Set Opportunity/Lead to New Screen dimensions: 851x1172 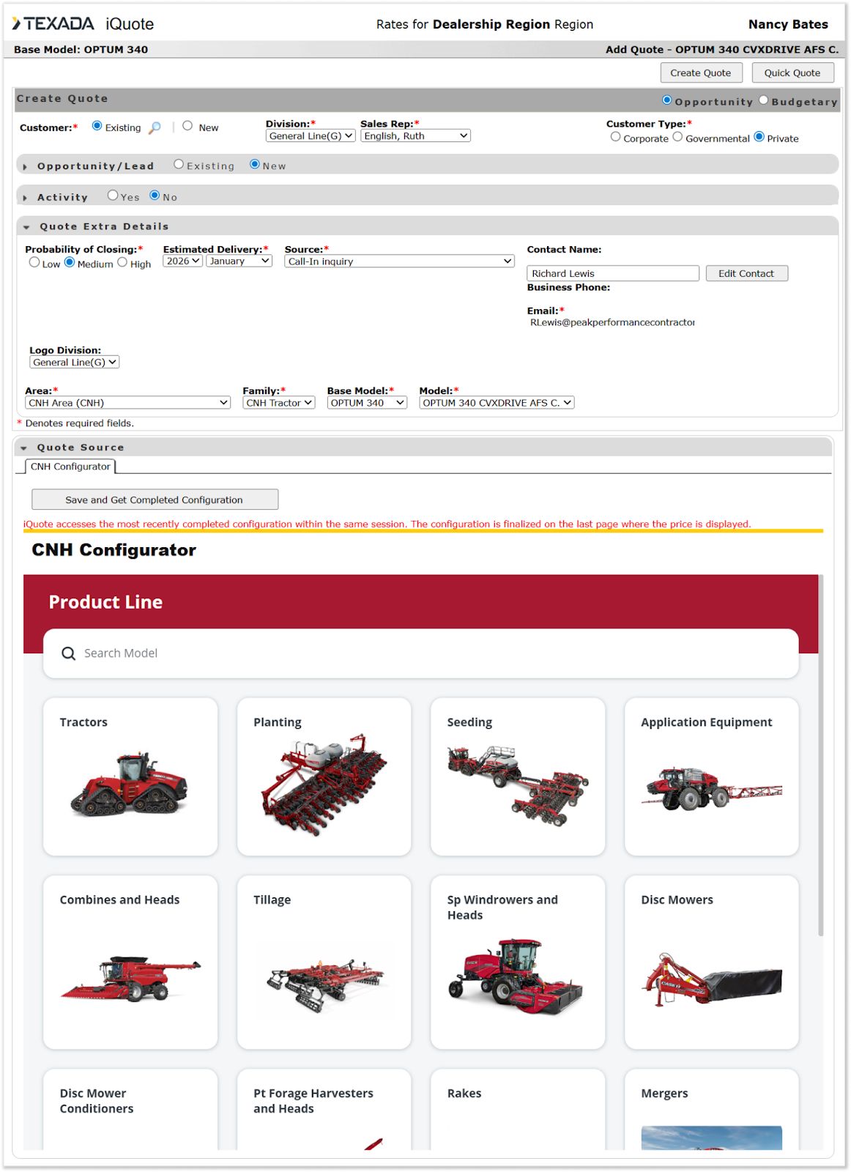tap(255, 164)
